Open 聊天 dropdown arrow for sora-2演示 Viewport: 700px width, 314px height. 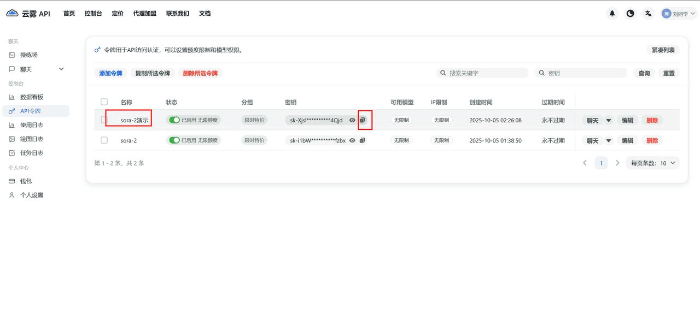point(609,120)
